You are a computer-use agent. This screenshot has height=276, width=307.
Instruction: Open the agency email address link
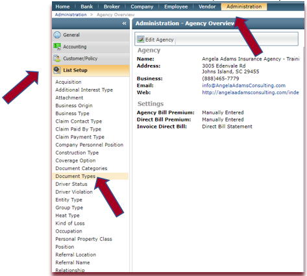click(243, 86)
